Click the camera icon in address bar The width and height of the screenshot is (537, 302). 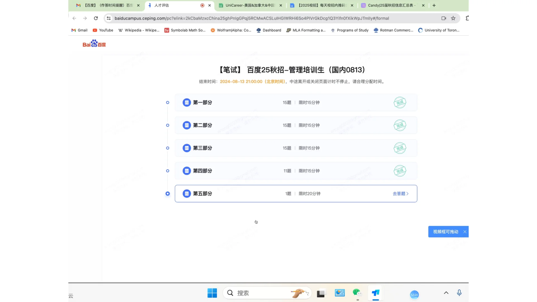[x=444, y=18]
